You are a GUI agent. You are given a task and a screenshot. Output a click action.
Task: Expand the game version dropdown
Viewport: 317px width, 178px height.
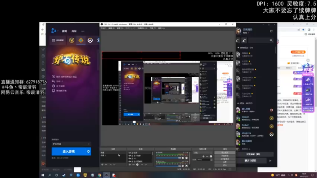point(71,144)
